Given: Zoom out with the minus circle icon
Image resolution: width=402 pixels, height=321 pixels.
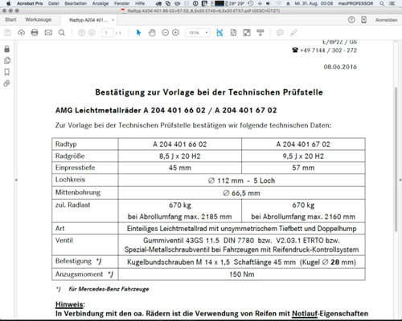Looking at the screenshot, I should [166, 33].
